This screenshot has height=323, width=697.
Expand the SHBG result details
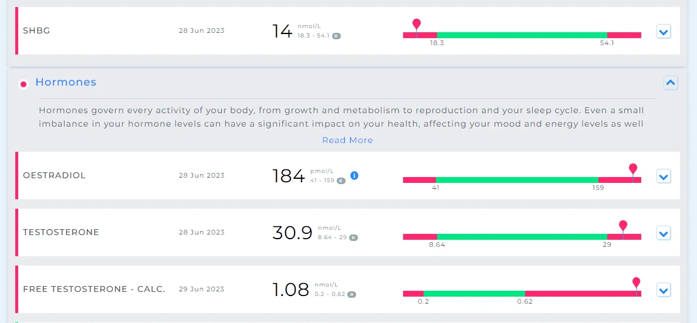(664, 32)
